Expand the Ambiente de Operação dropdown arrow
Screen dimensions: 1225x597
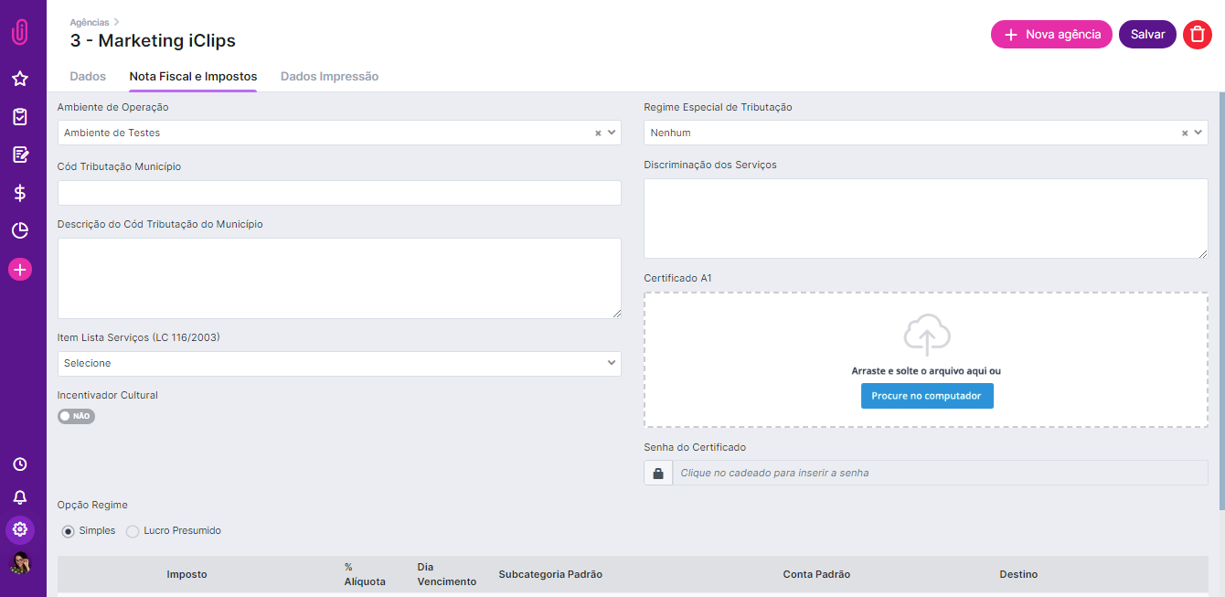tap(612, 133)
